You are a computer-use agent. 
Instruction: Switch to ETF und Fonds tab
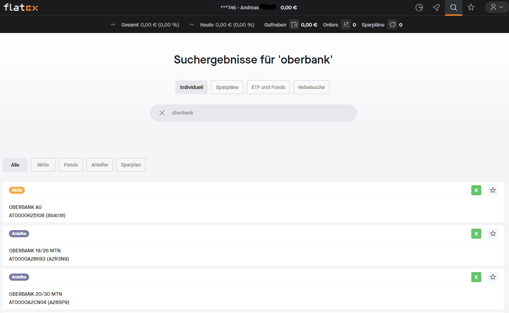click(x=268, y=87)
